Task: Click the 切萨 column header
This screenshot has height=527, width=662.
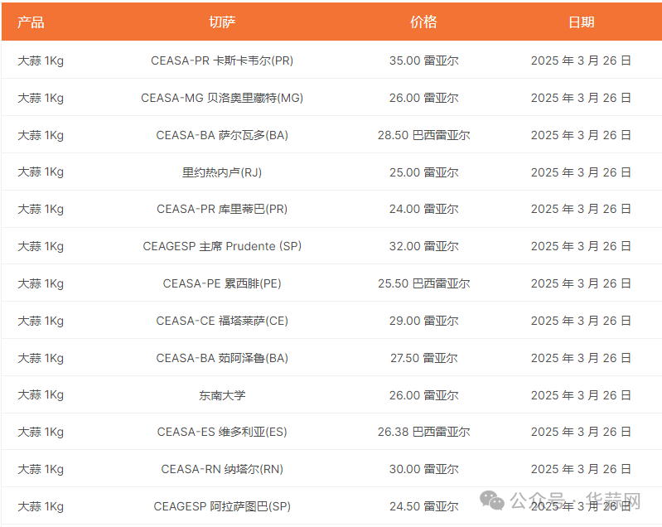Action: (222, 22)
